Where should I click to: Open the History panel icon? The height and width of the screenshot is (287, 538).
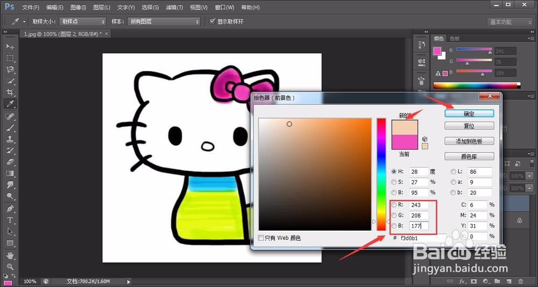[422, 45]
